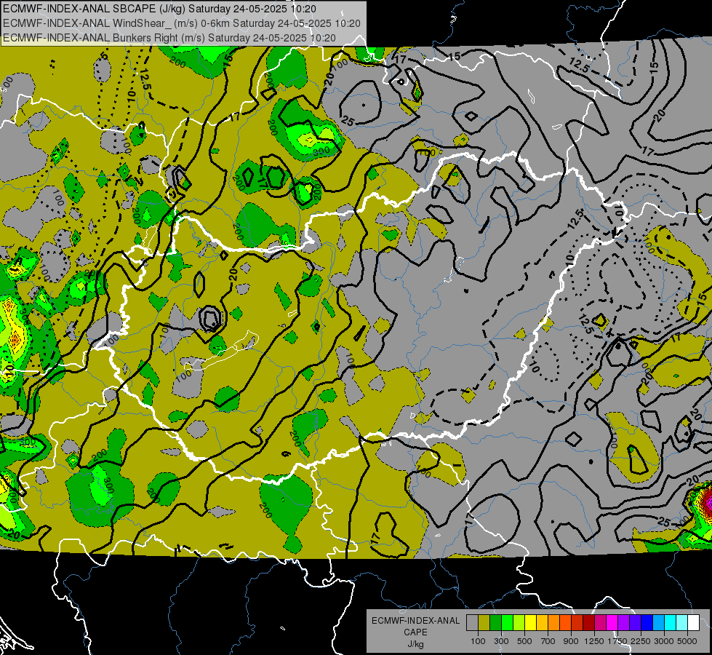This screenshot has height=655, width=712.
Task: Click the magenta swatch left of 1750 tick
Action: pos(612,623)
